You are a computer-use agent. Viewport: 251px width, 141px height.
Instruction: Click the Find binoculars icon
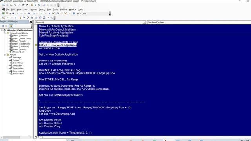click(x=29, y=14)
